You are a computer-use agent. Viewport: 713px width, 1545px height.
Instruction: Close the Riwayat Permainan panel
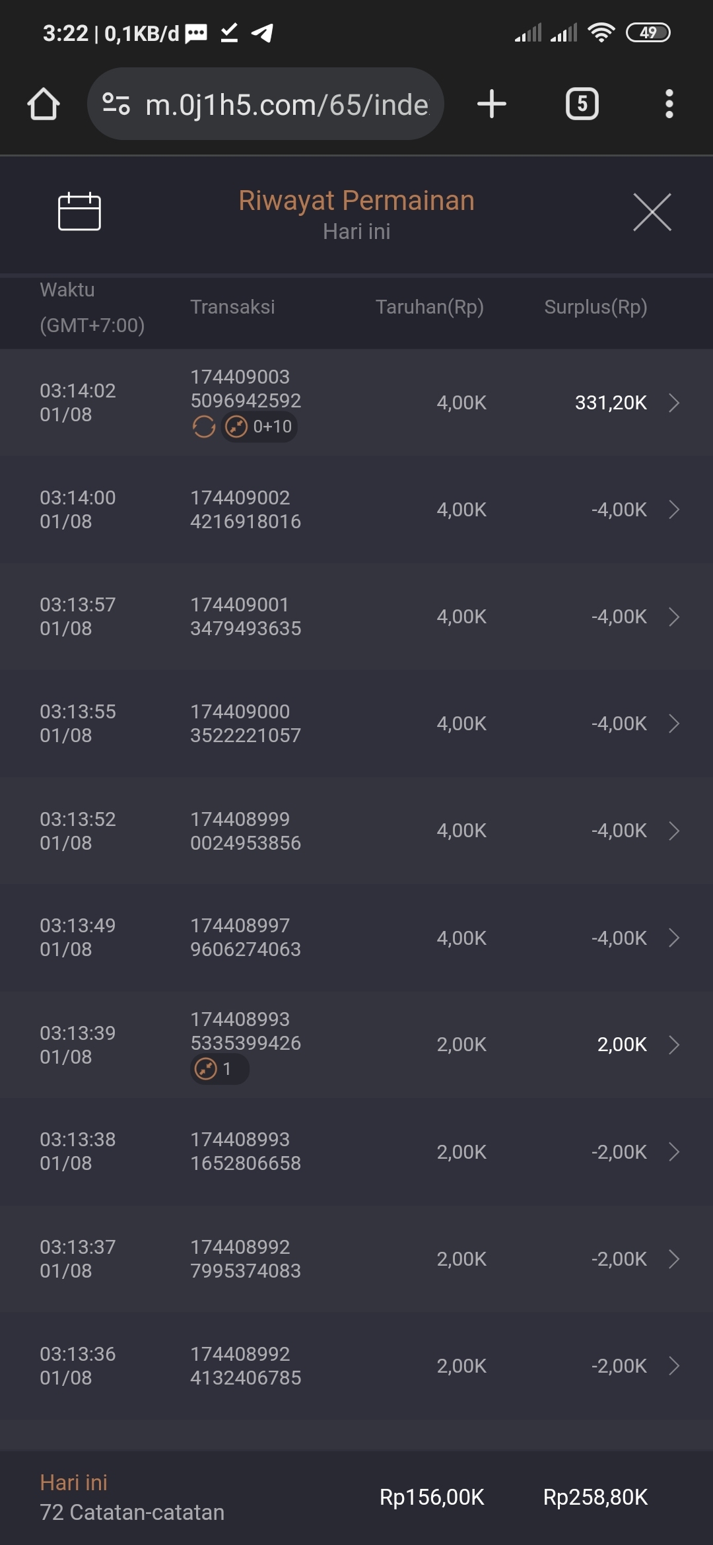(652, 212)
